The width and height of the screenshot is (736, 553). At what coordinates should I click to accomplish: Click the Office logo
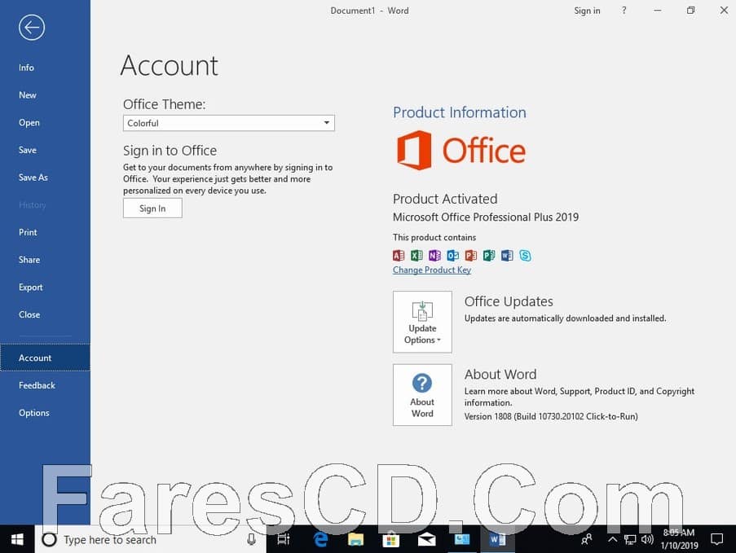tap(461, 151)
